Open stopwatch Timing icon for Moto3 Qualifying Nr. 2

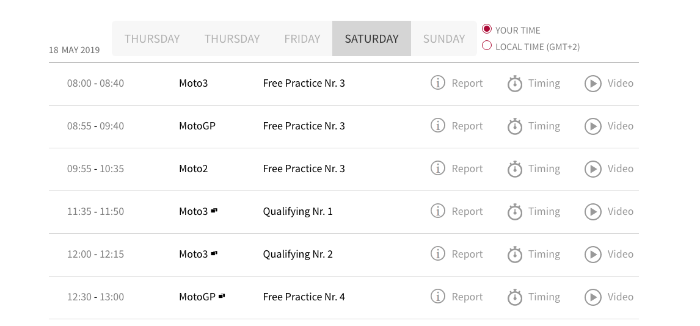click(x=515, y=255)
